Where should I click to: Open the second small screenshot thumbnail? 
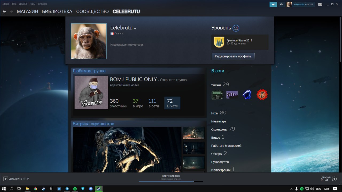click(193, 148)
